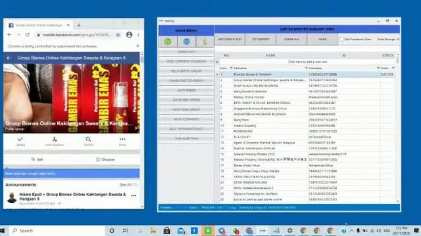Click the Windows taskbar Search box
The width and height of the screenshot is (421, 236).
point(58,231)
